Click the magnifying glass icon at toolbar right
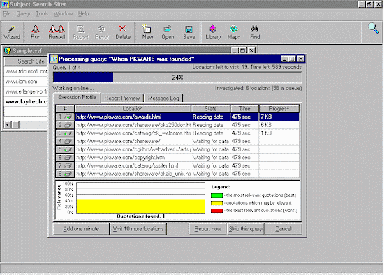Viewport: 384px width, 275px height. tap(373, 28)
